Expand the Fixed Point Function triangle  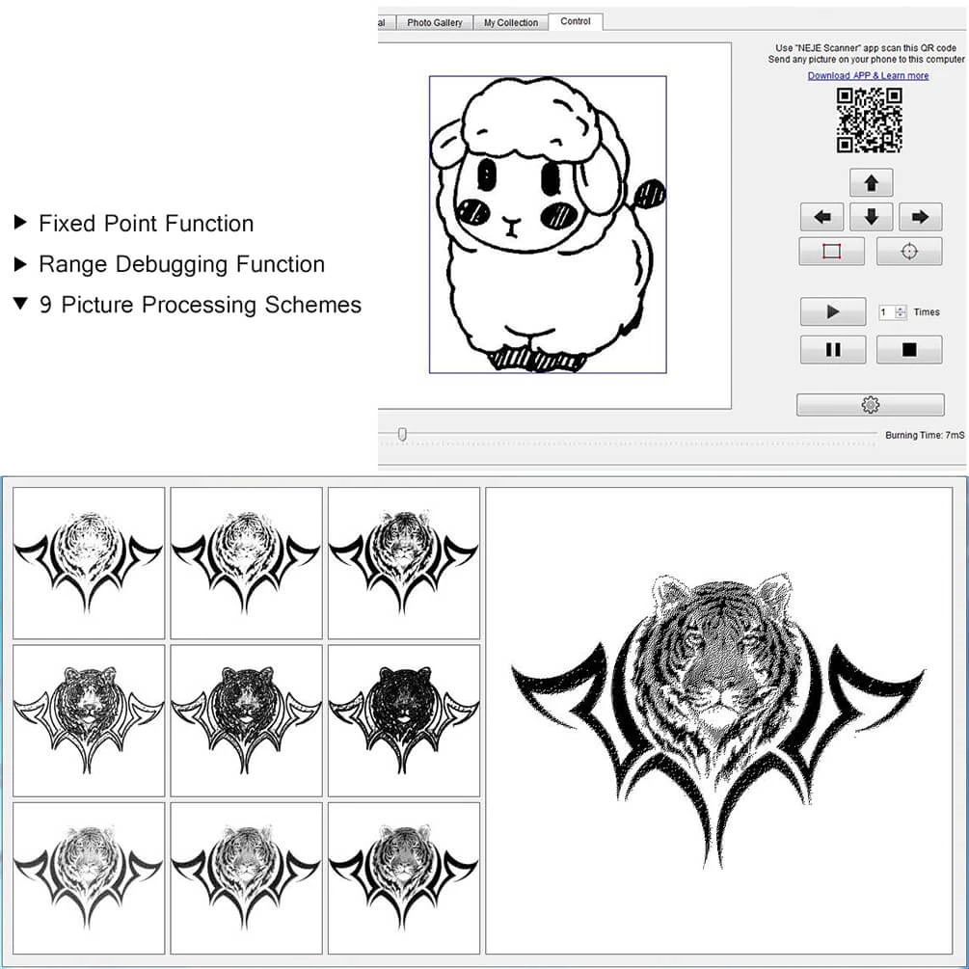coord(20,223)
